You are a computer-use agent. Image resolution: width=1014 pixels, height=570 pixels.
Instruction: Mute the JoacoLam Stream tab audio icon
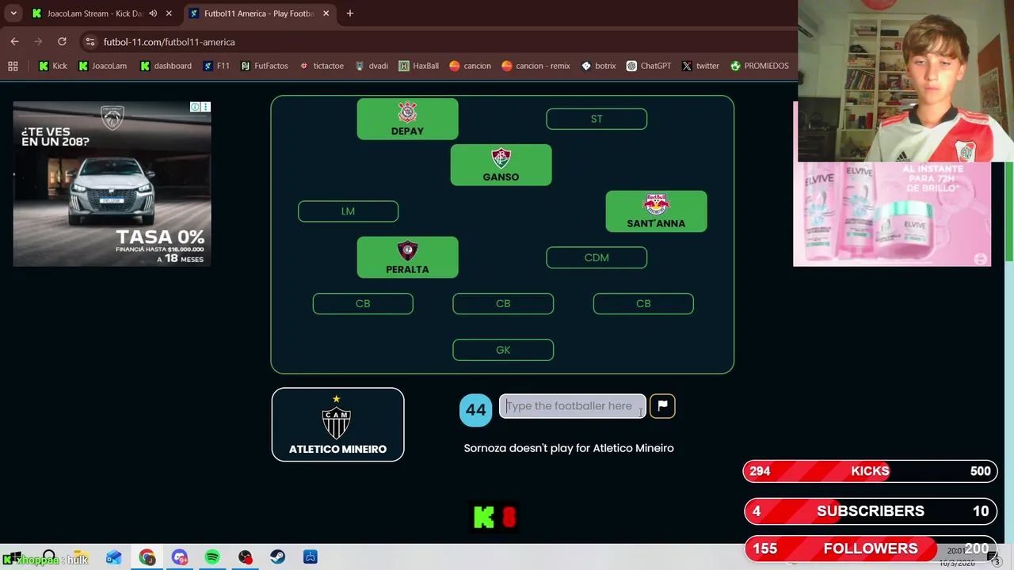click(x=153, y=13)
